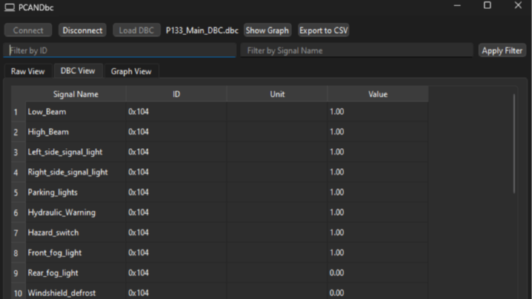Select the Hazard_switch signal cell
The image size is (532, 299).
click(x=76, y=233)
